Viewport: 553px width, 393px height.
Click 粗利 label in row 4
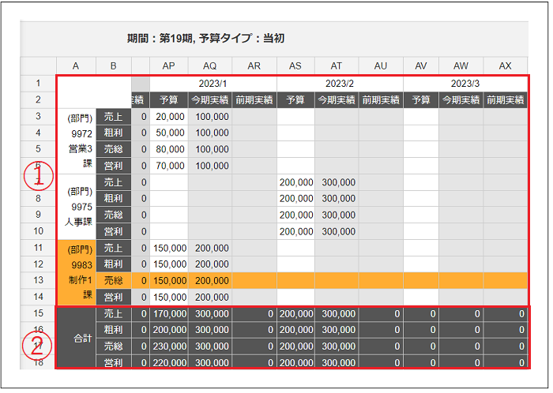pyautogui.click(x=114, y=133)
